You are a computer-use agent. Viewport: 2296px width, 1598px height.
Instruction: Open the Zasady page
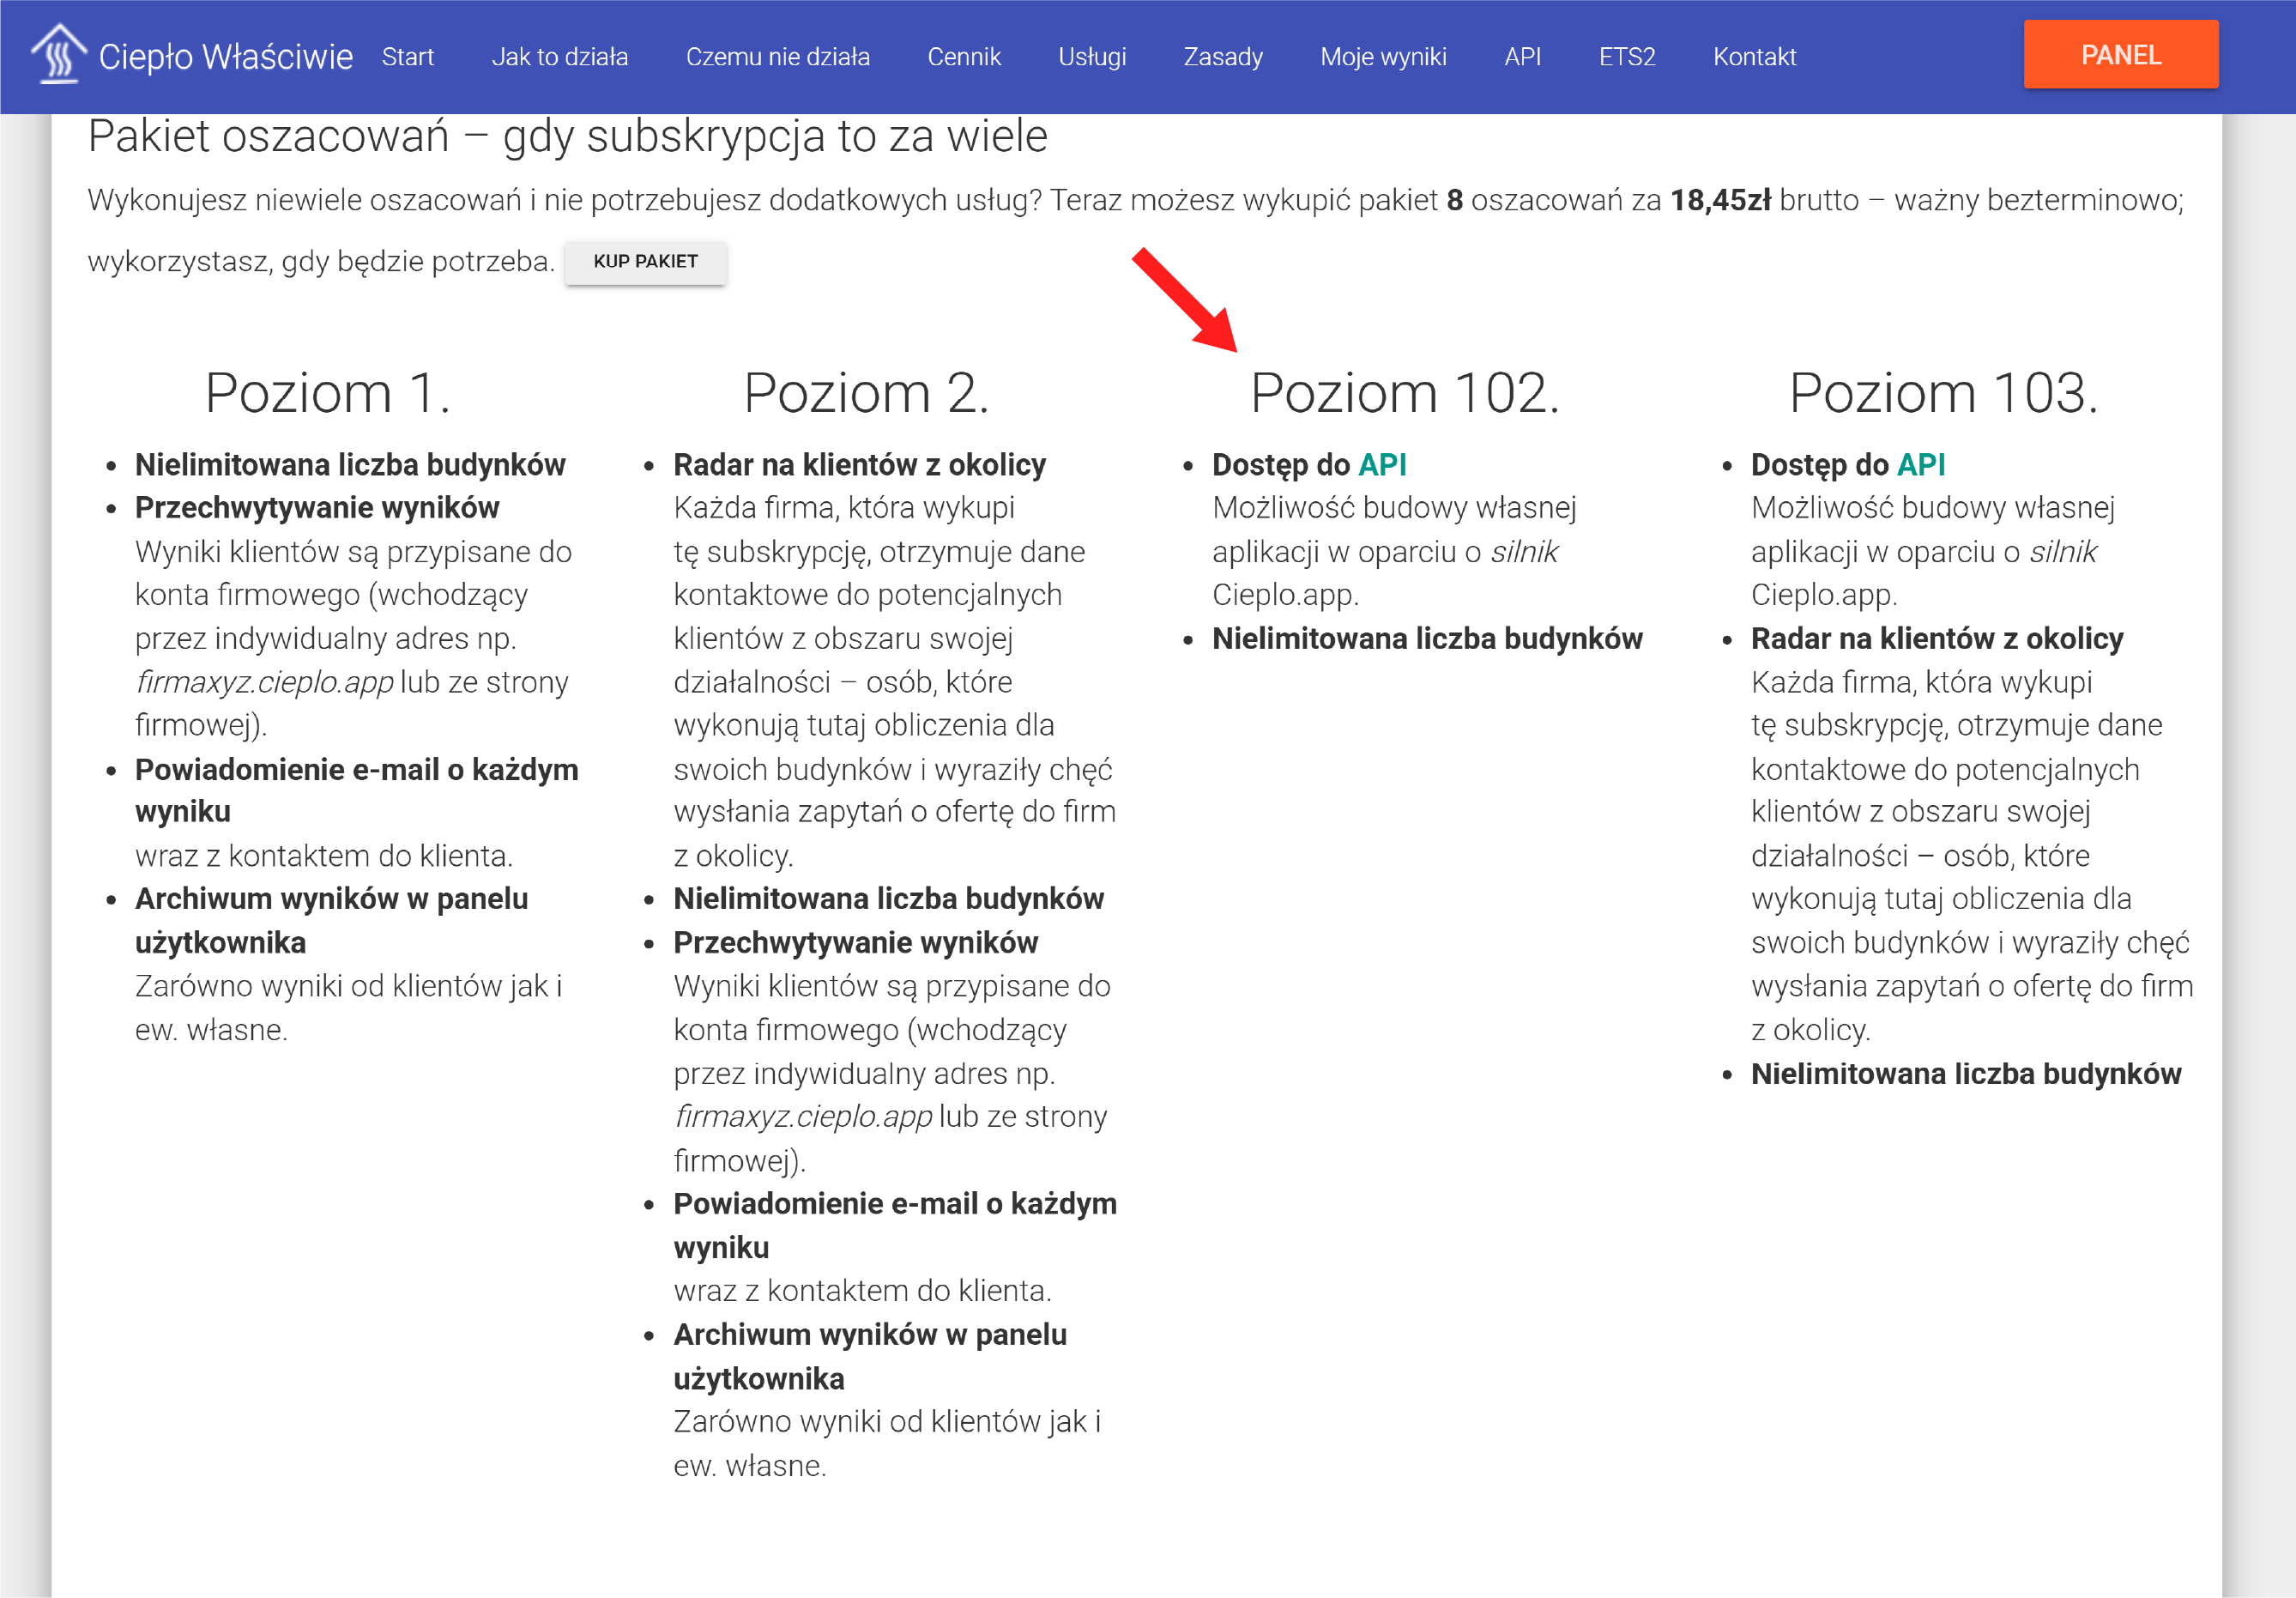pyautogui.click(x=1222, y=57)
